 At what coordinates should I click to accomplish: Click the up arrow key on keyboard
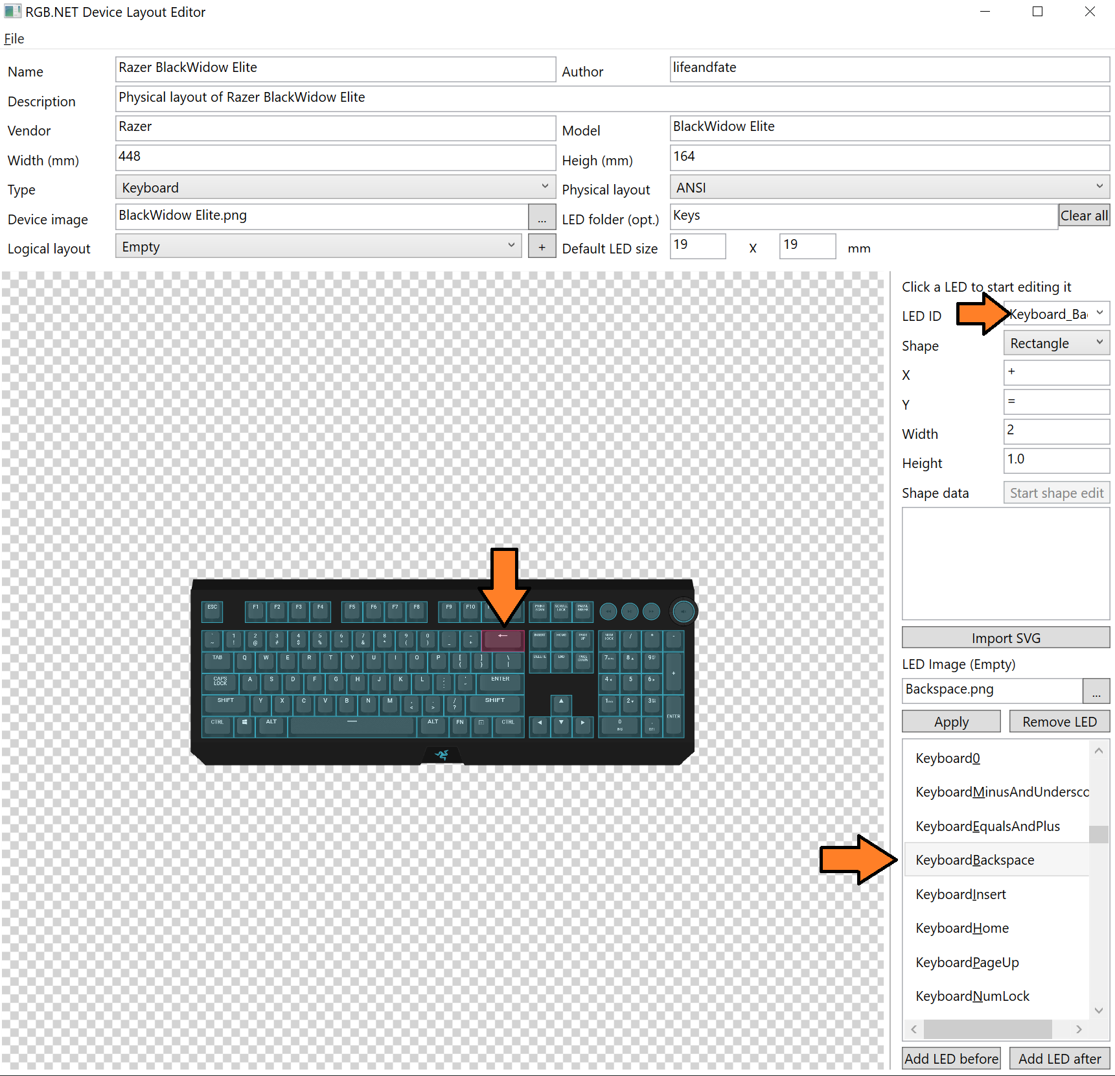pos(561,704)
